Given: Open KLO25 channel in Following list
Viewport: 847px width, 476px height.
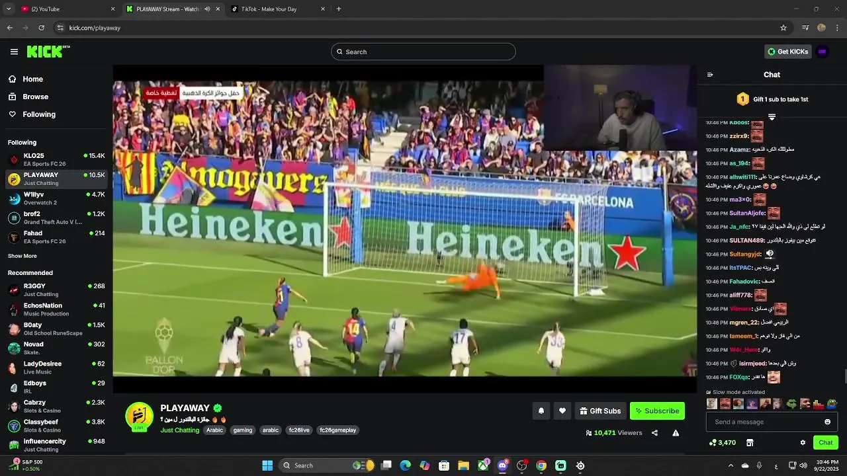Looking at the screenshot, I should click(x=56, y=159).
